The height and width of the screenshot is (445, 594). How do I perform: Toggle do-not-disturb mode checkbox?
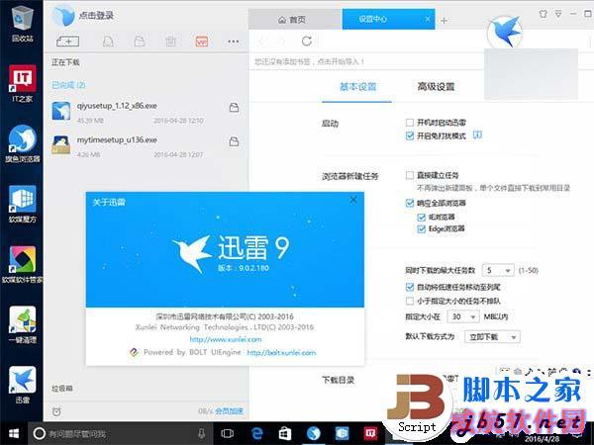tap(410, 135)
